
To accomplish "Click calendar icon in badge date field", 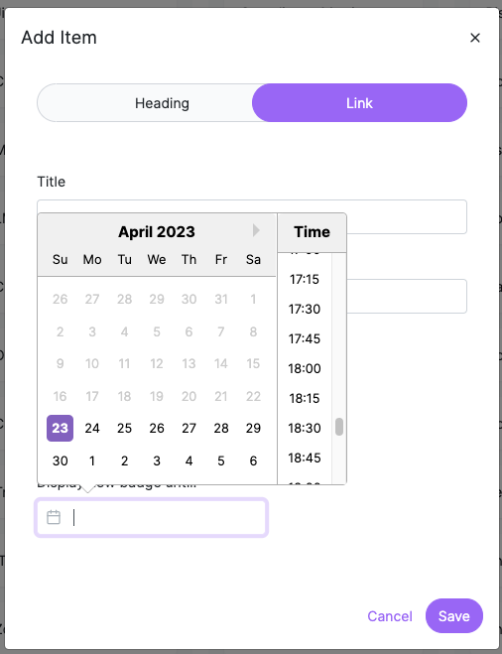I will coord(54,517).
